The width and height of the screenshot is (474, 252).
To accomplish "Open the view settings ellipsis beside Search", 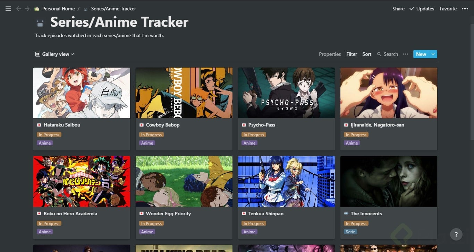I will (405, 54).
